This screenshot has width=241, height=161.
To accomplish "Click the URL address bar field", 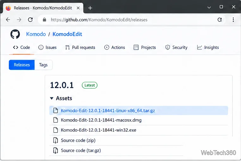I will [132, 20].
